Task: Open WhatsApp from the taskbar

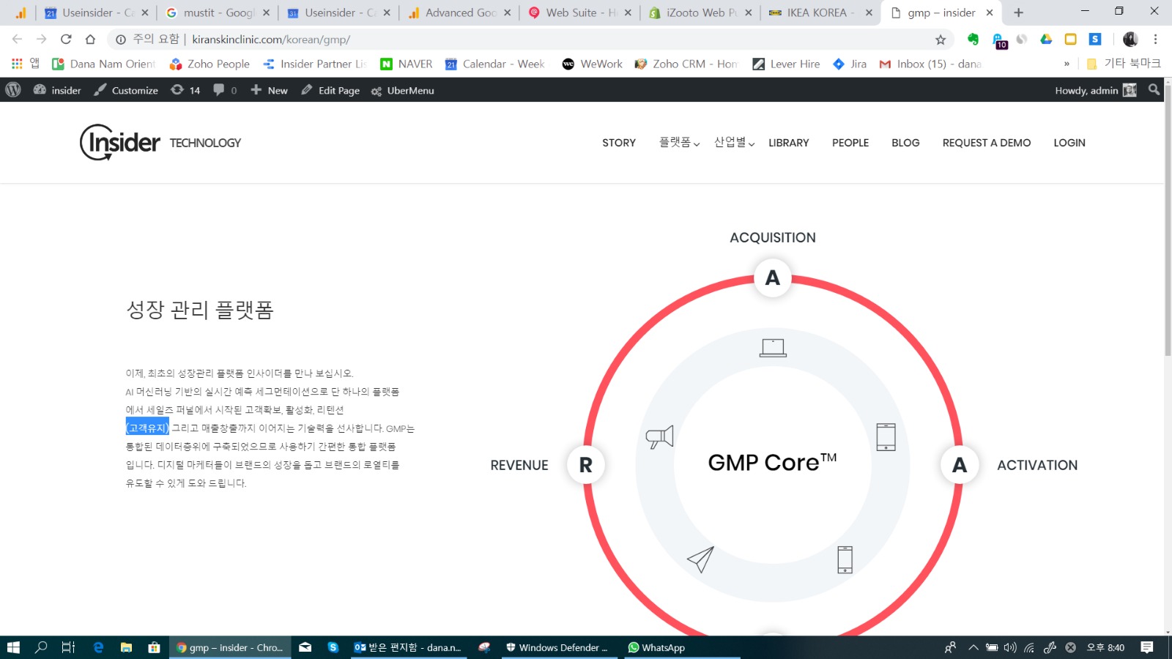Action: tap(656, 647)
